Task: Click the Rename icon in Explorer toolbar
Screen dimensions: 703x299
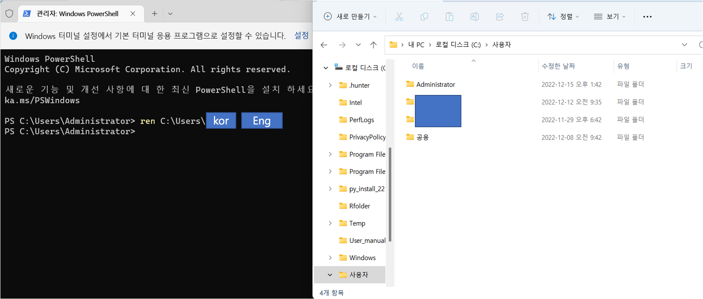Action: tap(474, 17)
